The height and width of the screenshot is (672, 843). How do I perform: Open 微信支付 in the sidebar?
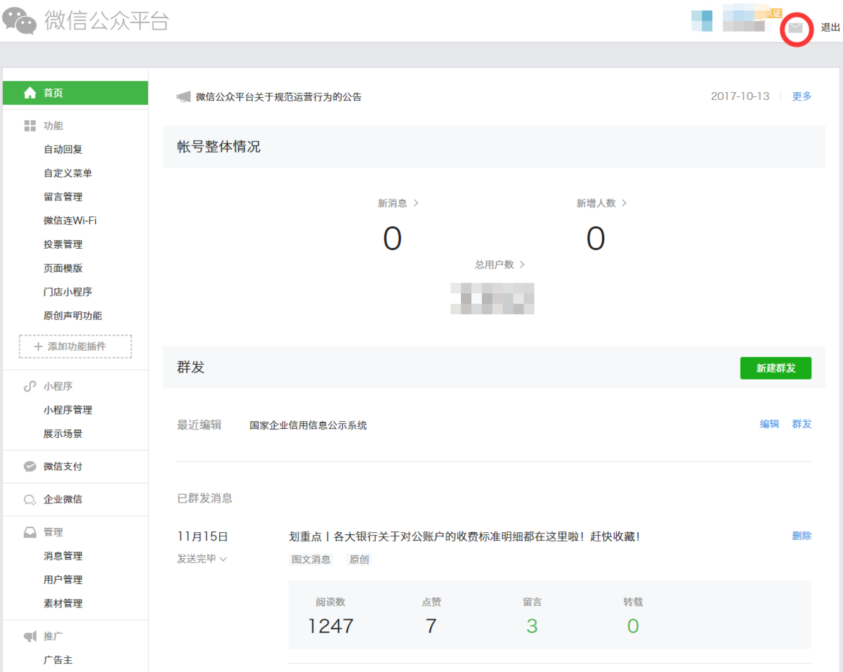(x=63, y=467)
